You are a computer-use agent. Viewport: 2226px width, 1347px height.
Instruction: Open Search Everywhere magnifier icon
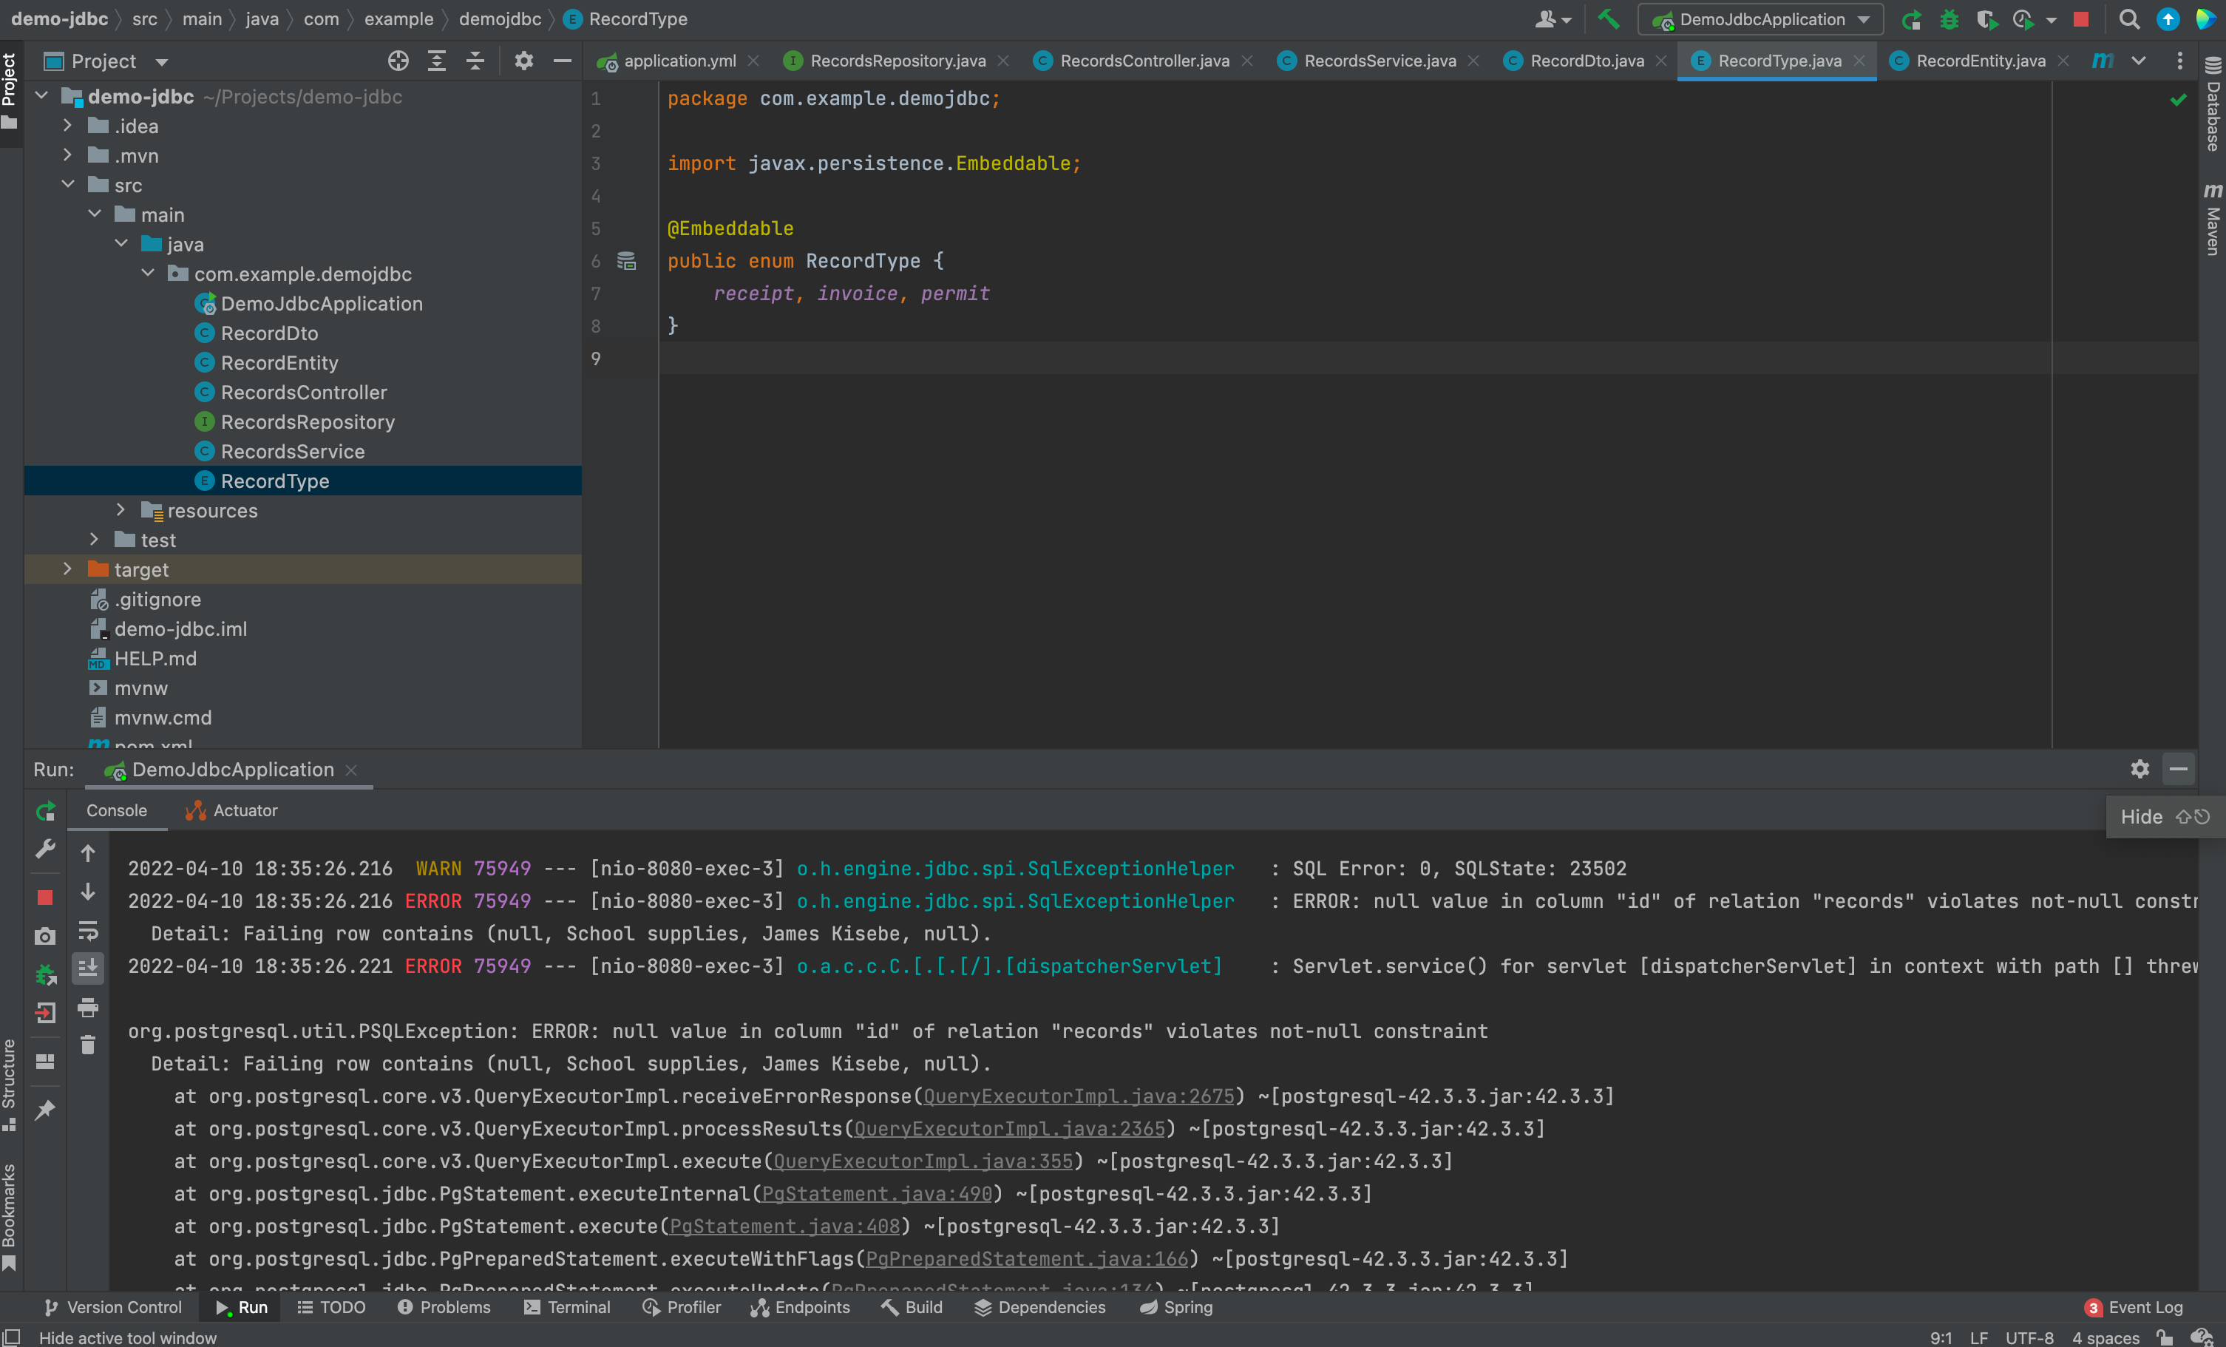click(2128, 19)
